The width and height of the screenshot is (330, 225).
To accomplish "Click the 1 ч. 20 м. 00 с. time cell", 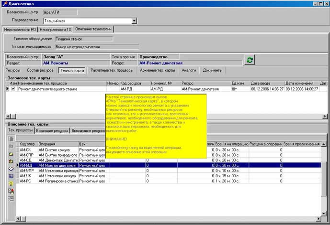I will (232, 181).
